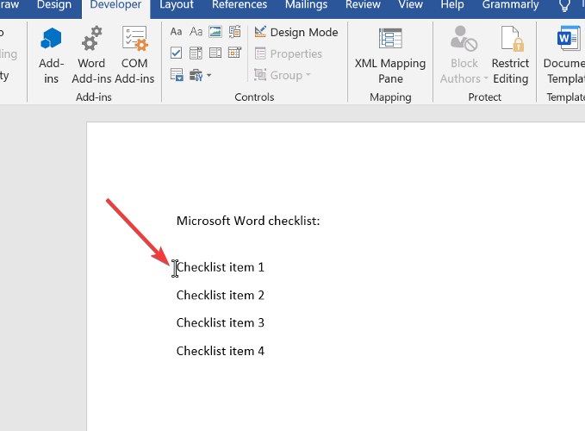The height and width of the screenshot is (431, 585).
Task: Toggle Design Mode
Action: point(296,32)
